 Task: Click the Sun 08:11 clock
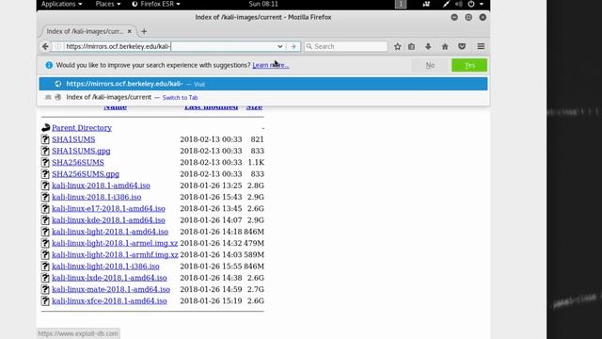(263, 4)
